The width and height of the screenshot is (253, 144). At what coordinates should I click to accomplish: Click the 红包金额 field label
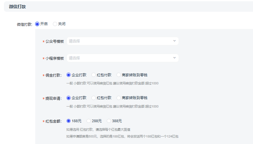tap(54, 121)
